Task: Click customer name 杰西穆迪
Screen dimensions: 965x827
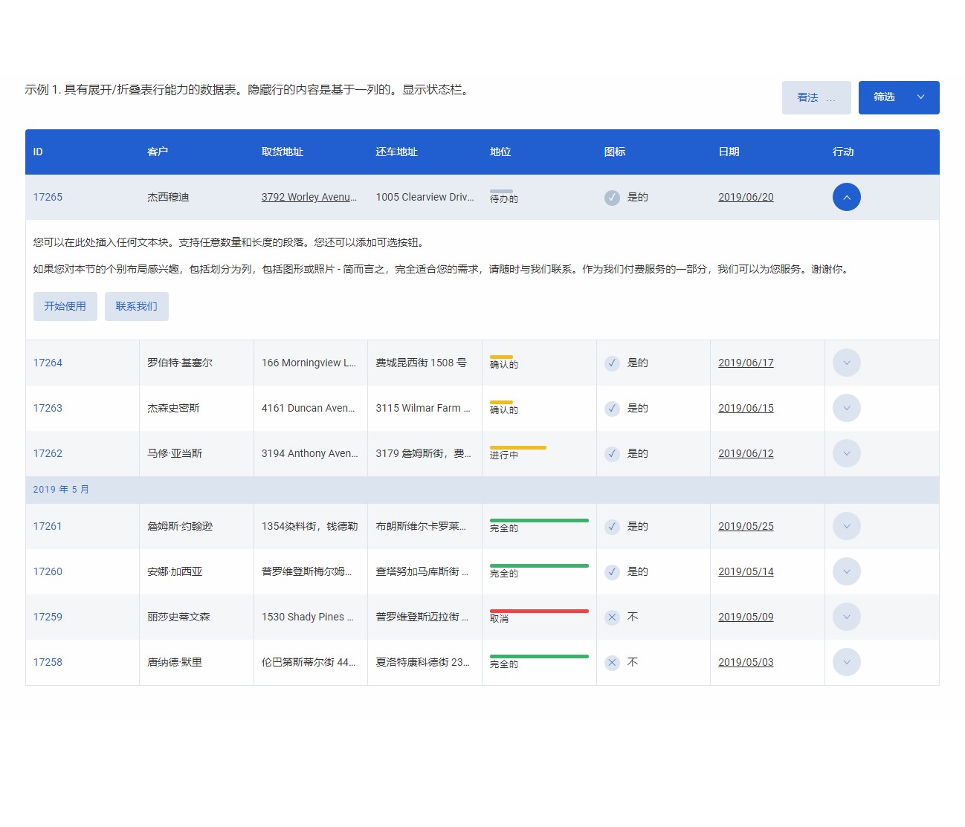Action: point(168,197)
